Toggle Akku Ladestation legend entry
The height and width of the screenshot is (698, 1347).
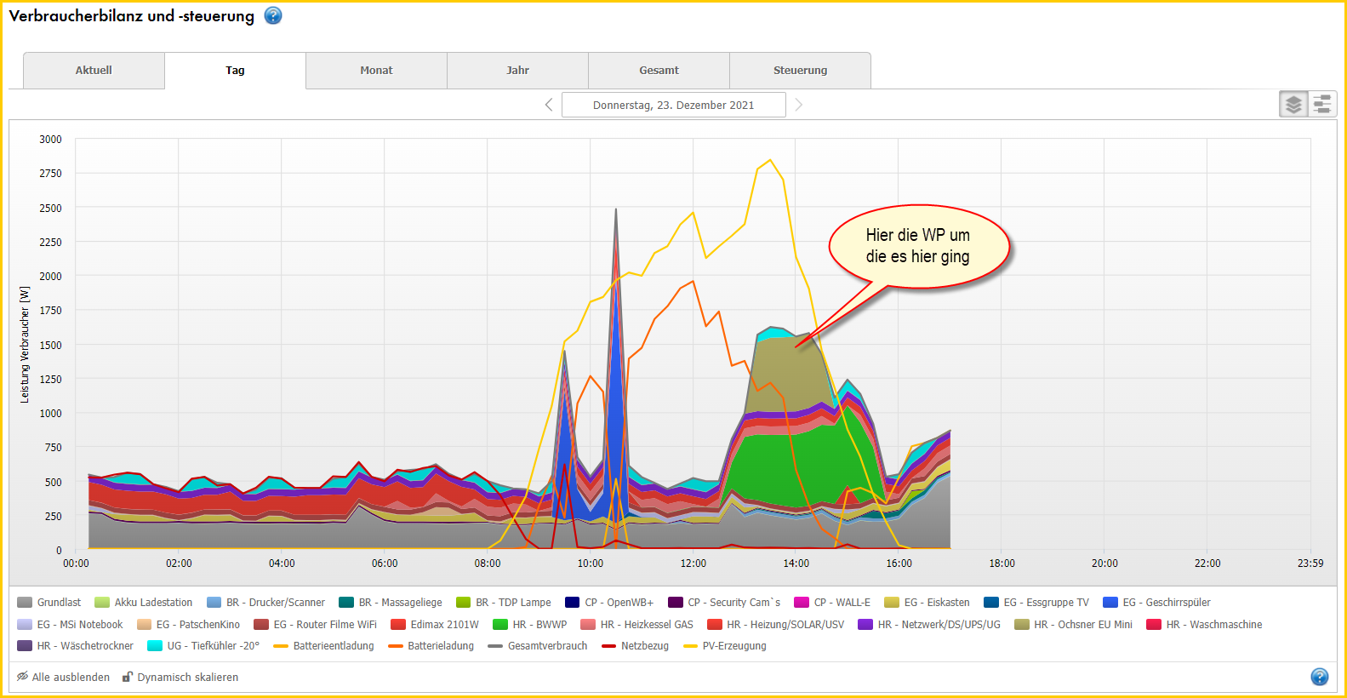(144, 603)
